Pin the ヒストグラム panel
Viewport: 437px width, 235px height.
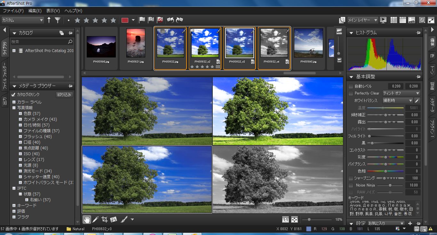[418, 33]
